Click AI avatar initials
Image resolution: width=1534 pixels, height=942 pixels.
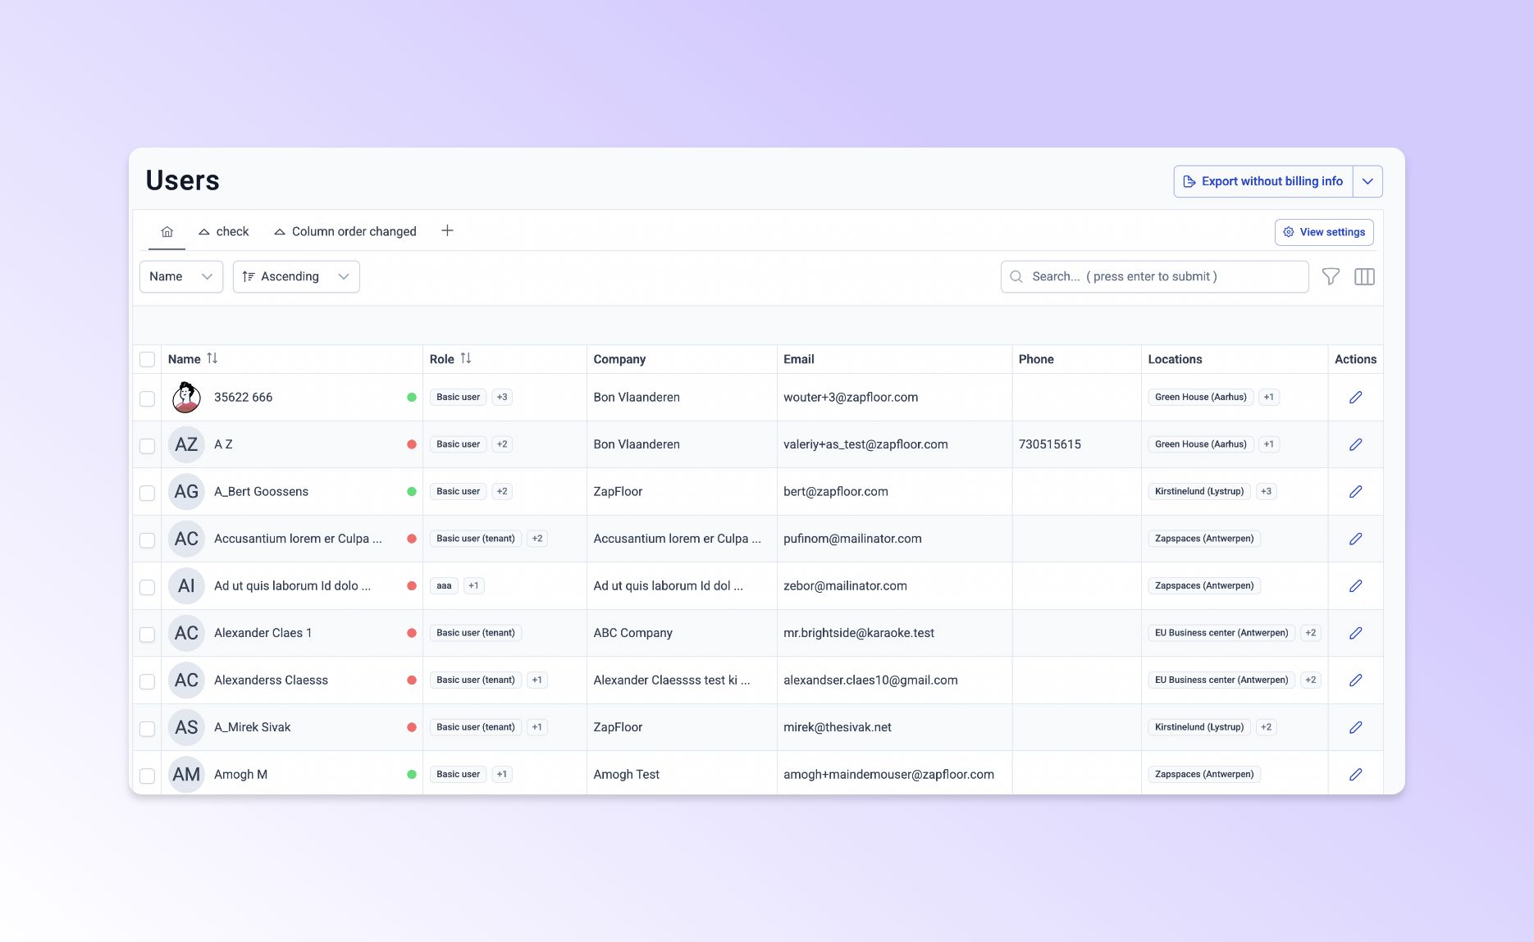pyautogui.click(x=186, y=586)
